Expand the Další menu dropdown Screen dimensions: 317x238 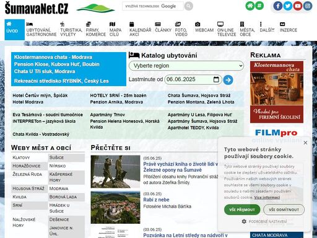pos(267,27)
